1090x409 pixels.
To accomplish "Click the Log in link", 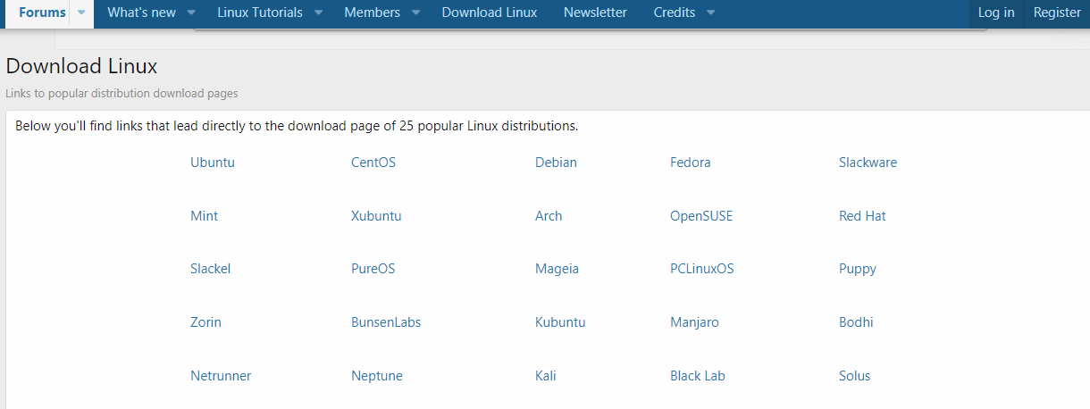I will 996,13.
